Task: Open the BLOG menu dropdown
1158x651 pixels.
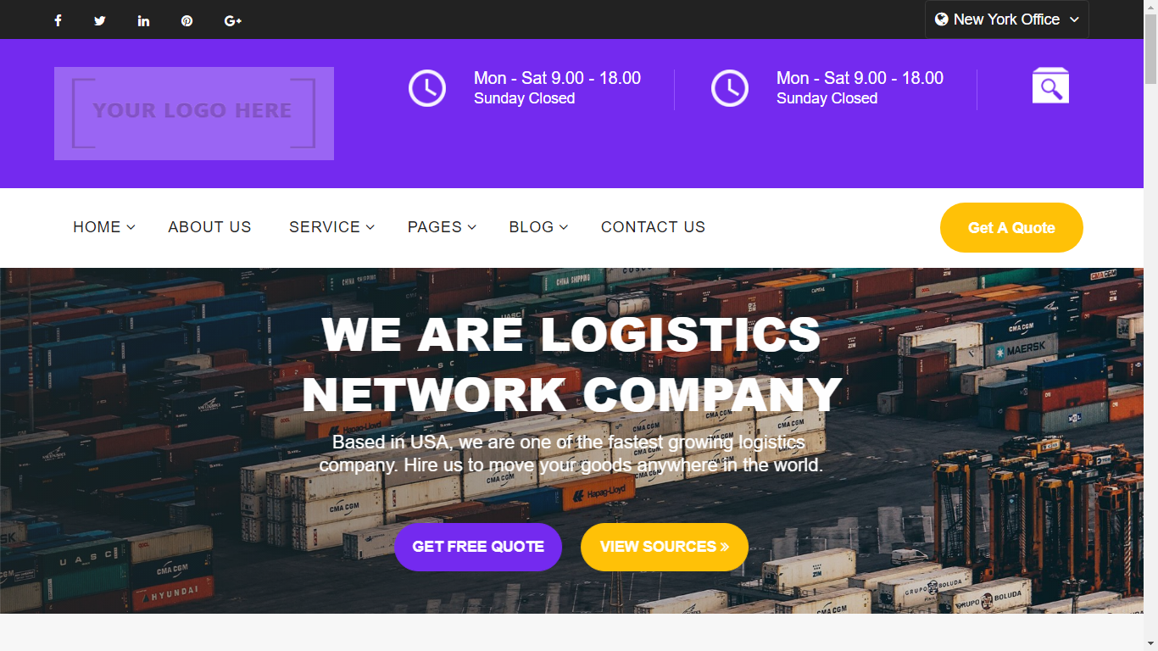Action: [538, 227]
